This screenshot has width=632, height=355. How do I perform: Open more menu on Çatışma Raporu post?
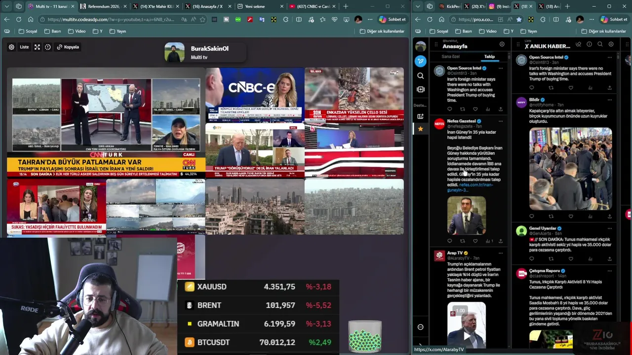pyautogui.click(x=609, y=271)
